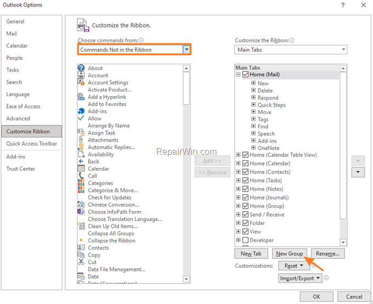Image resolution: width=373 pixels, height=304 pixels.
Task: Click the Rename... button
Action: tap(328, 254)
